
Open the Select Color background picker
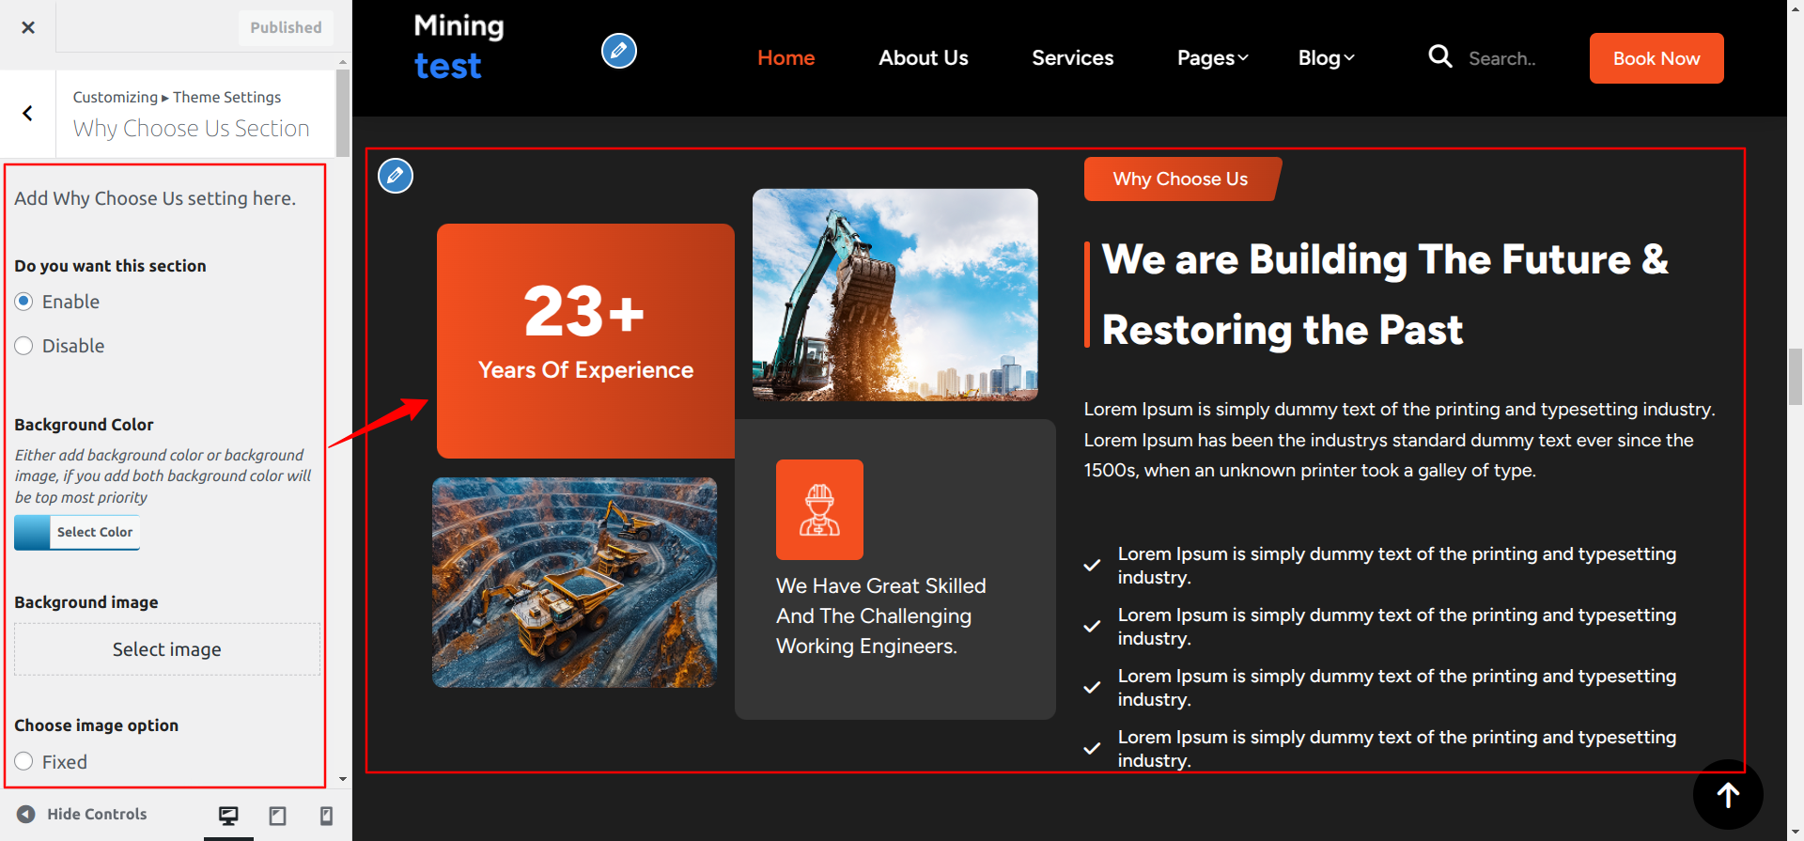coord(77,532)
